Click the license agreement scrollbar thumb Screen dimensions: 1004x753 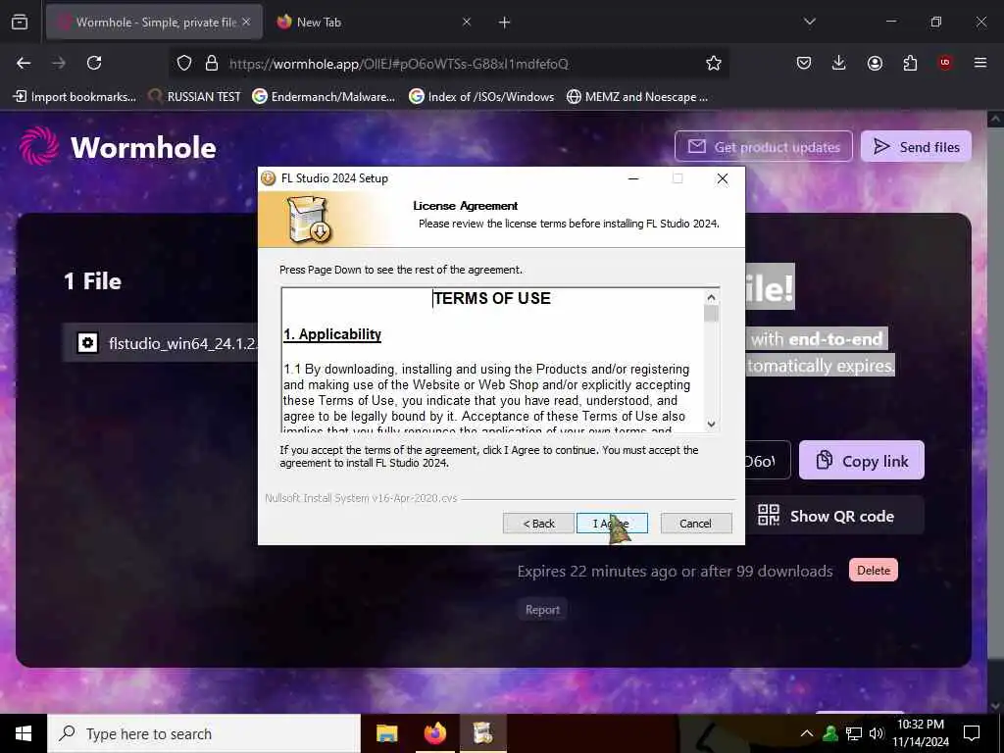pos(711,314)
